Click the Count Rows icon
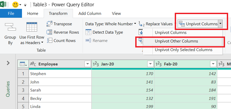231x109 pixels. click(x=49, y=41)
